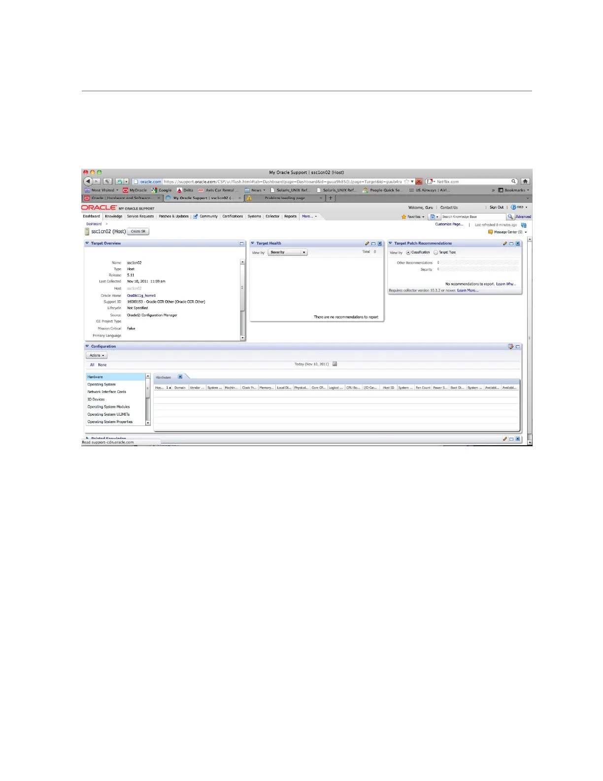Click the MyOracle bookmark icon
The image size is (603, 781).
(x=126, y=190)
